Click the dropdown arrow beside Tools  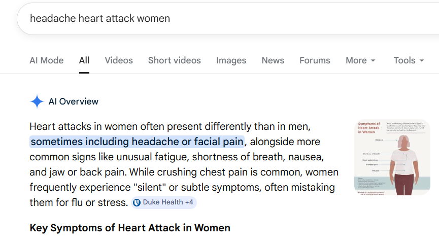421,61
